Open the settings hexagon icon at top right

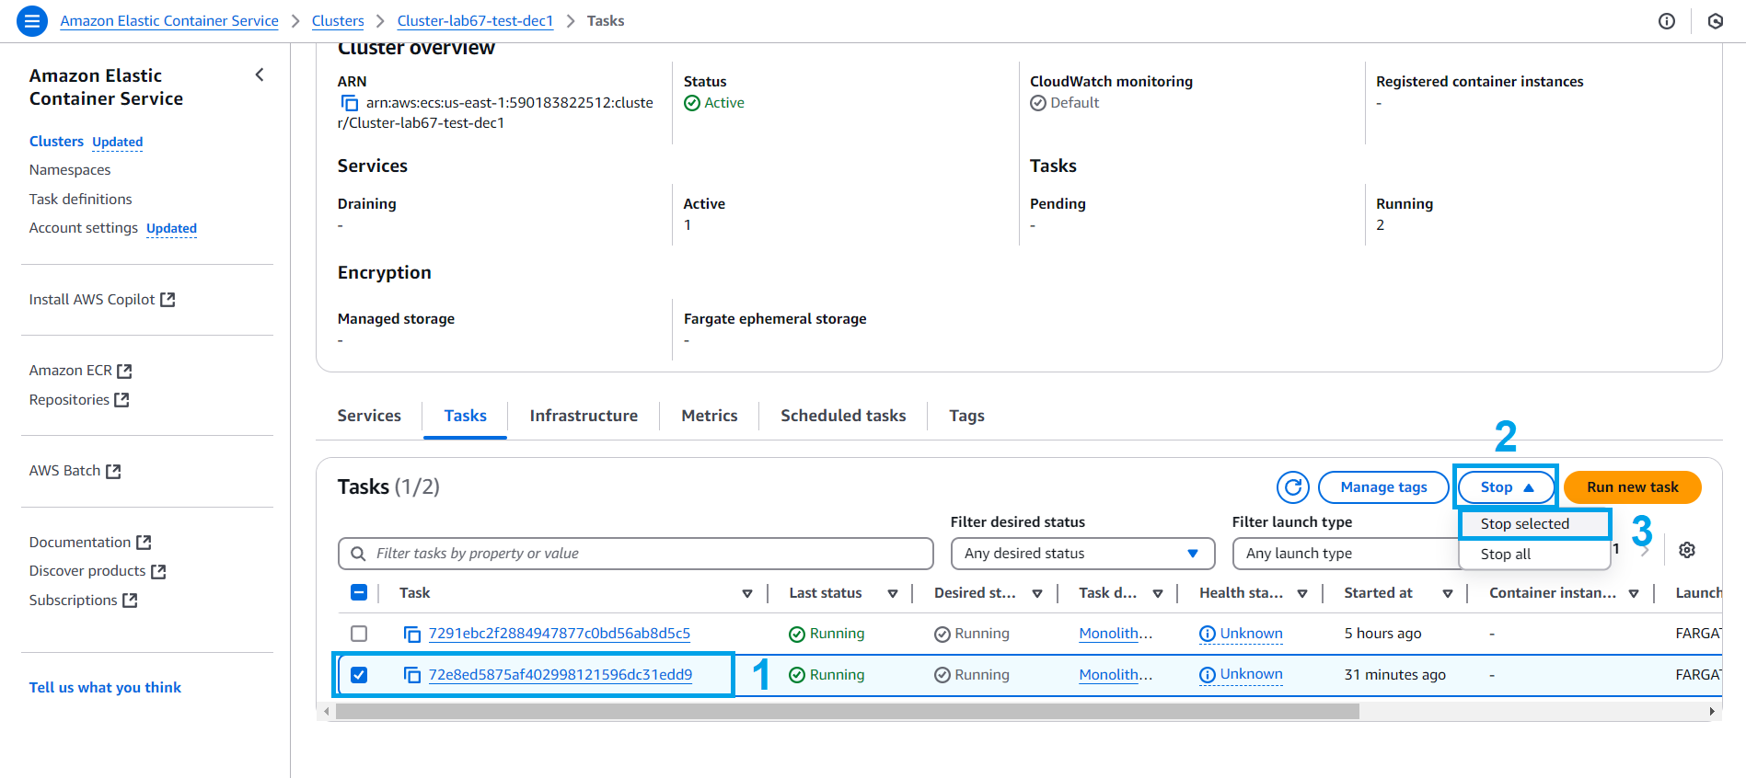point(1716,21)
